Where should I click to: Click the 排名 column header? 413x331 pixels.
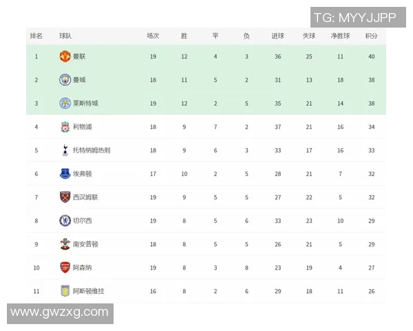click(x=36, y=36)
